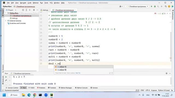175x98 pixels.
Task: Close the 1 Линейные программы run tab
Action: tap(32, 73)
